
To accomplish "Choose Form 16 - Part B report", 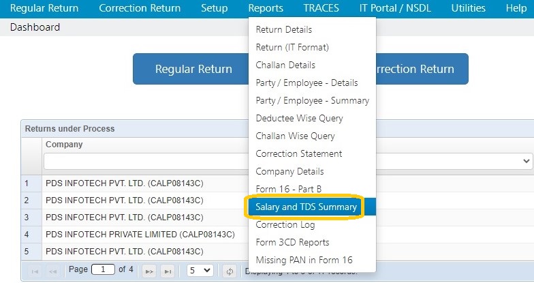I will click(289, 190).
